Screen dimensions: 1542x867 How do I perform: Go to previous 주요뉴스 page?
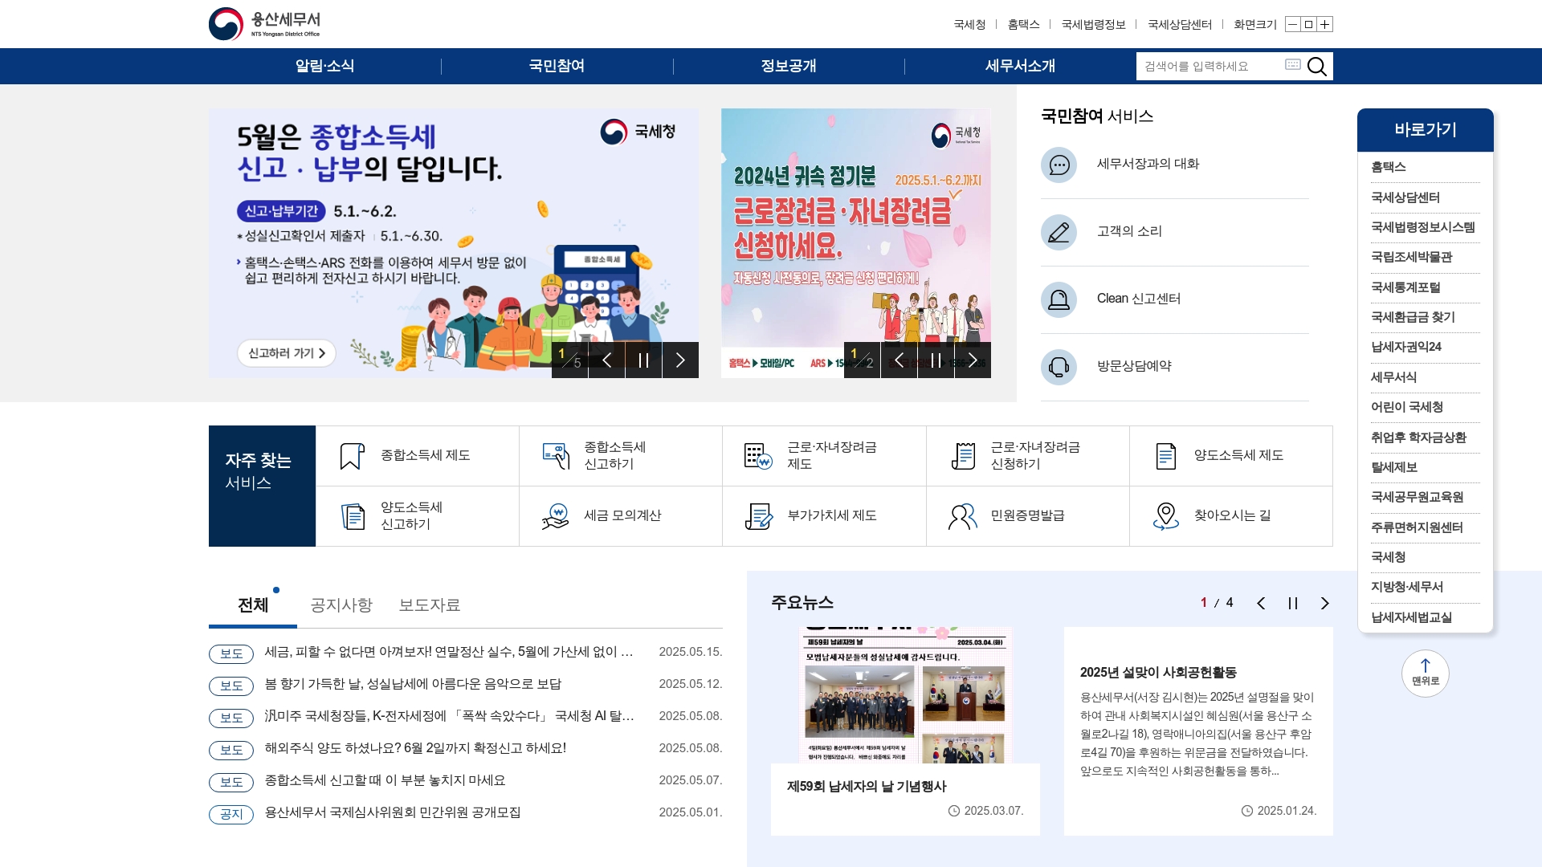tap(1261, 604)
